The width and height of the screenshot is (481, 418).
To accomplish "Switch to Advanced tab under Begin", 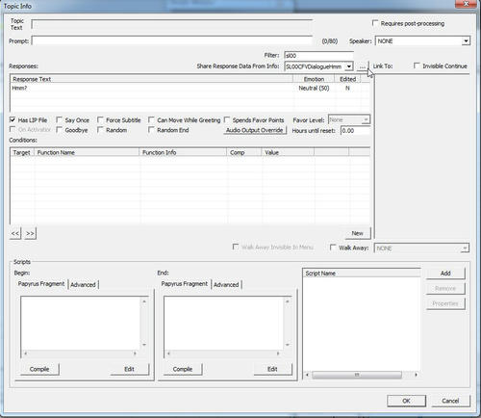I will (x=83, y=284).
